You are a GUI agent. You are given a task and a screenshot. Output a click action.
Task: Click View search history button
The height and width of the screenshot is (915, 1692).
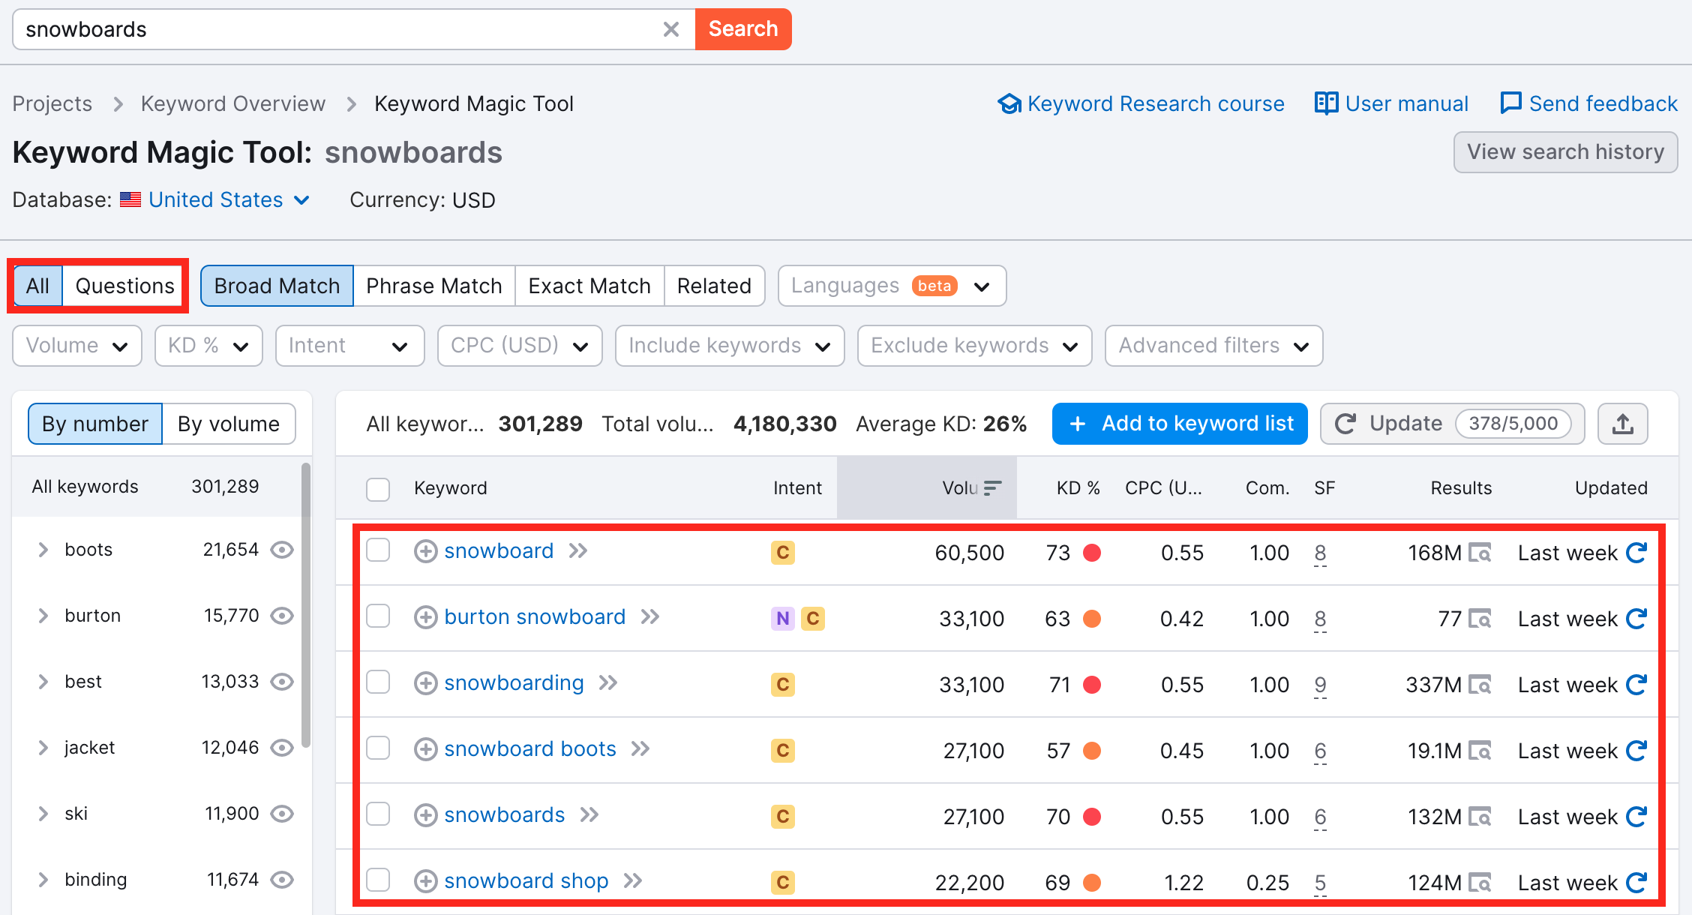pos(1565,152)
